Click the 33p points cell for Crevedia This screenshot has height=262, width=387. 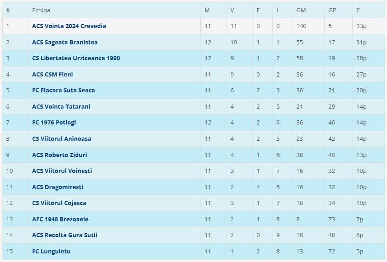tap(361, 26)
